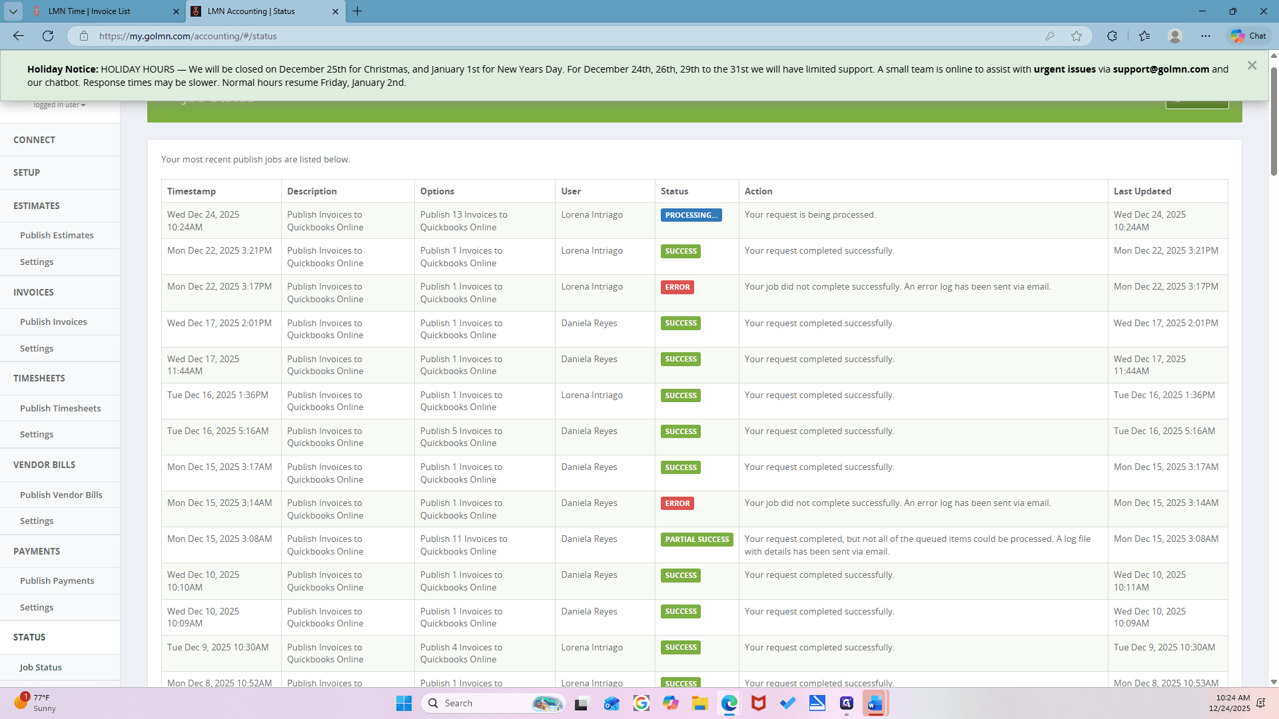The width and height of the screenshot is (1279, 719).
Task: Select 'Tue Dec 16, 2025 5:16AM' timestamp cell
Action: point(221,437)
